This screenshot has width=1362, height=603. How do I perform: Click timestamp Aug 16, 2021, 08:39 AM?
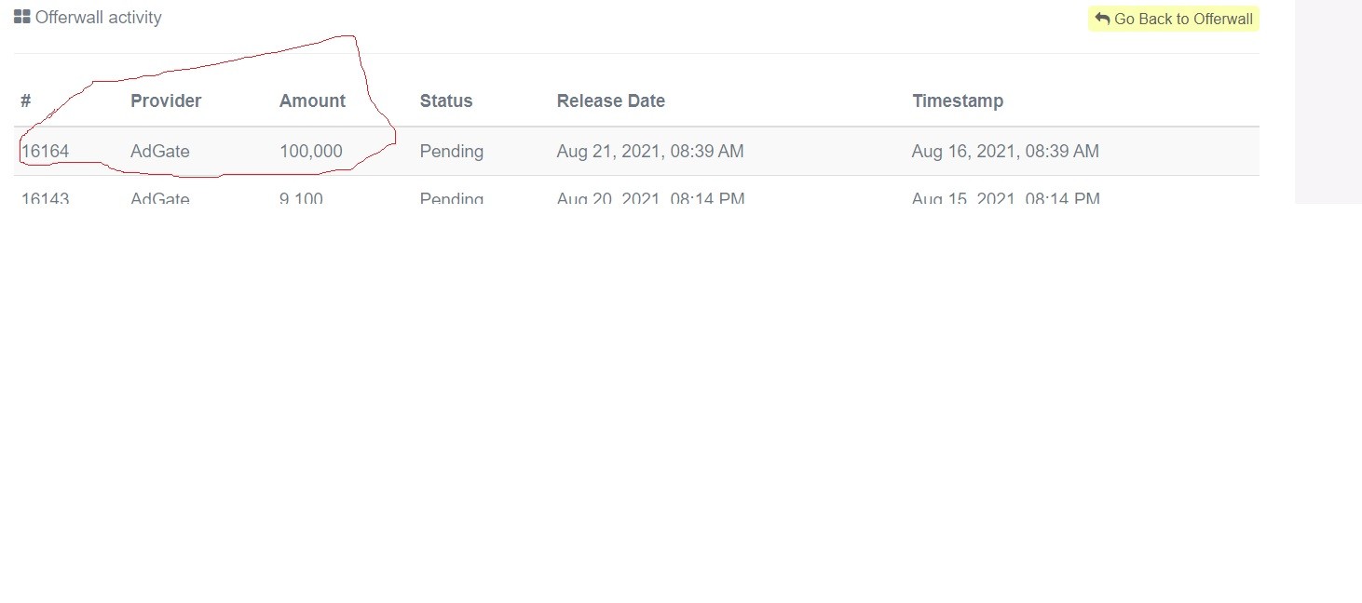[1005, 151]
